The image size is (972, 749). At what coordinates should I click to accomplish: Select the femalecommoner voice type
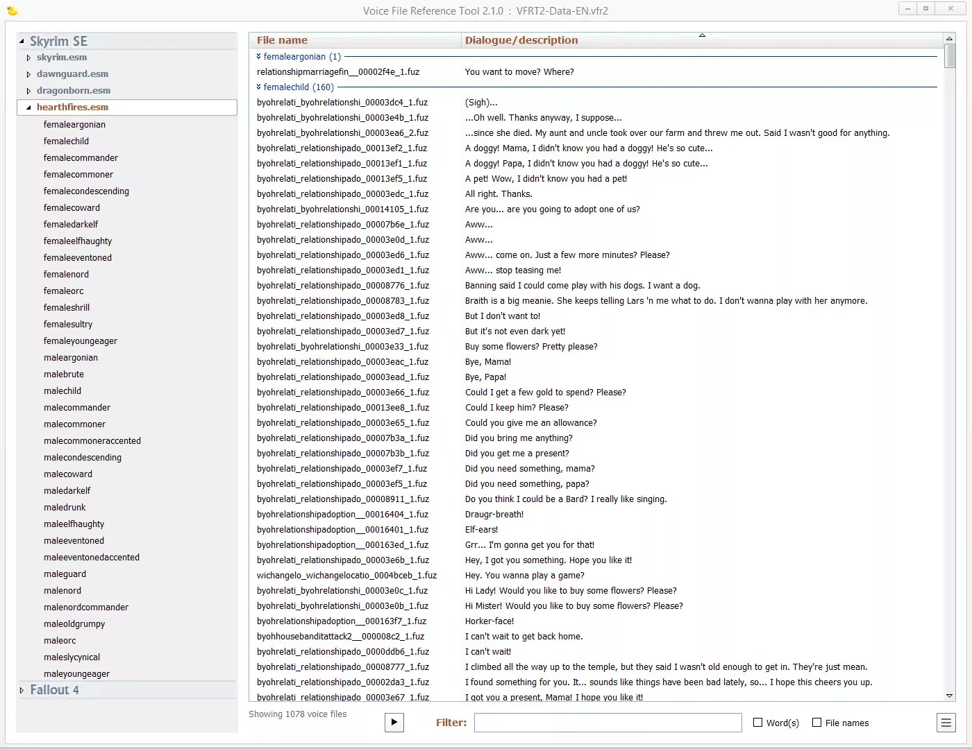click(78, 175)
